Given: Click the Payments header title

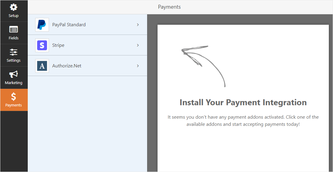Looking at the screenshot, I should point(169,7).
